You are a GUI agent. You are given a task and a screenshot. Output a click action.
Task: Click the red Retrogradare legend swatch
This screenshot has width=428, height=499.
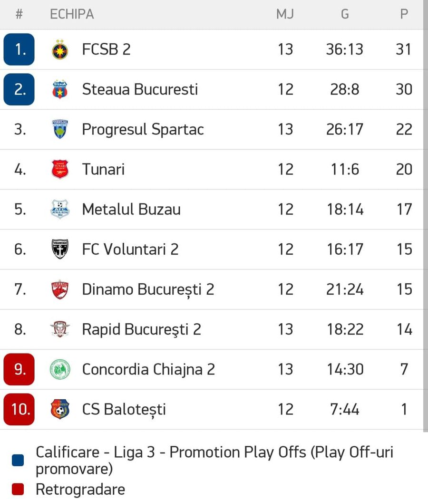pyautogui.click(x=18, y=489)
